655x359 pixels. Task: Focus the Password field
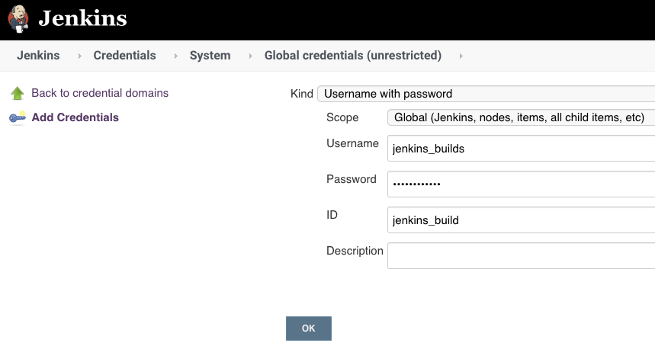pyautogui.click(x=521, y=184)
